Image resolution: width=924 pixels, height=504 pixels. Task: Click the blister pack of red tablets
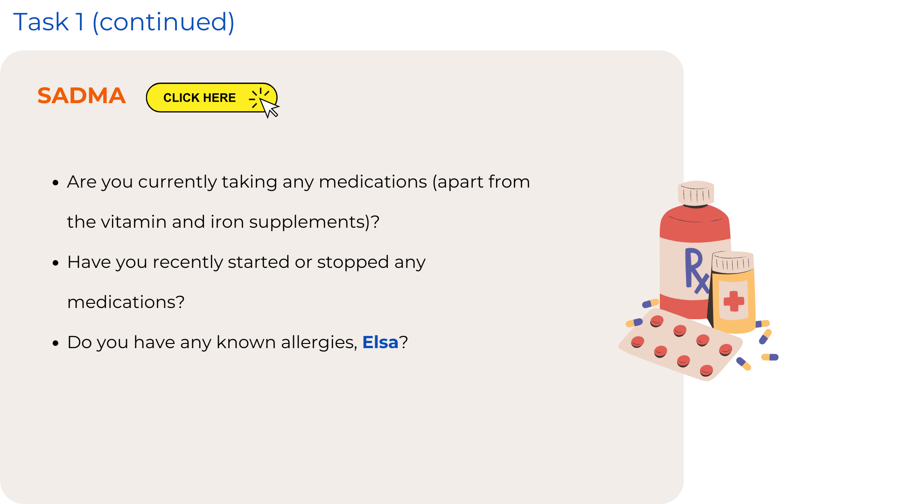coord(680,344)
